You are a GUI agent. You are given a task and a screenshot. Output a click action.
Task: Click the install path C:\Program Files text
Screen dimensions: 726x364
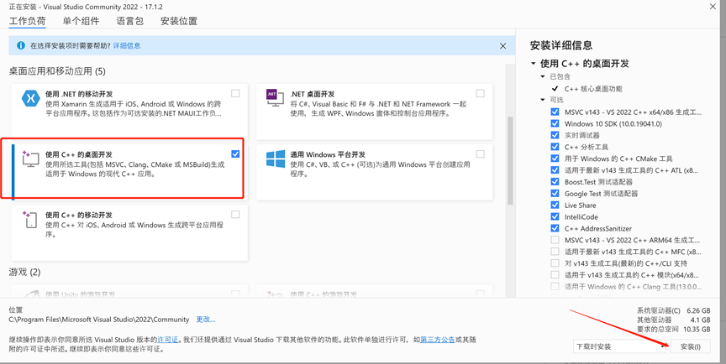(x=99, y=320)
